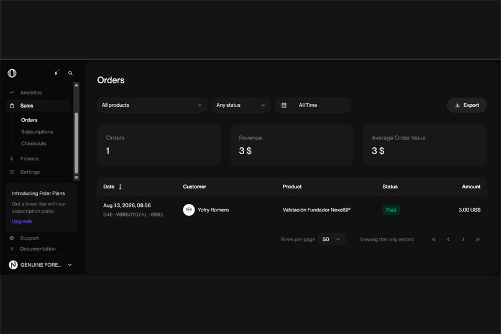Click the Export button
This screenshot has height=334, width=501.
point(467,105)
